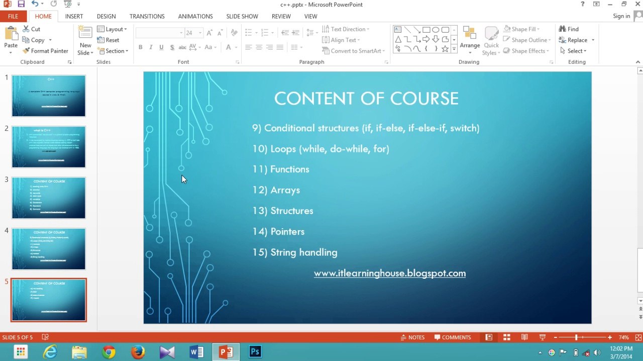Viewport: 643px width, 361px height.
Task: Open Quick Styles gallery
Action: click(491, 41)
